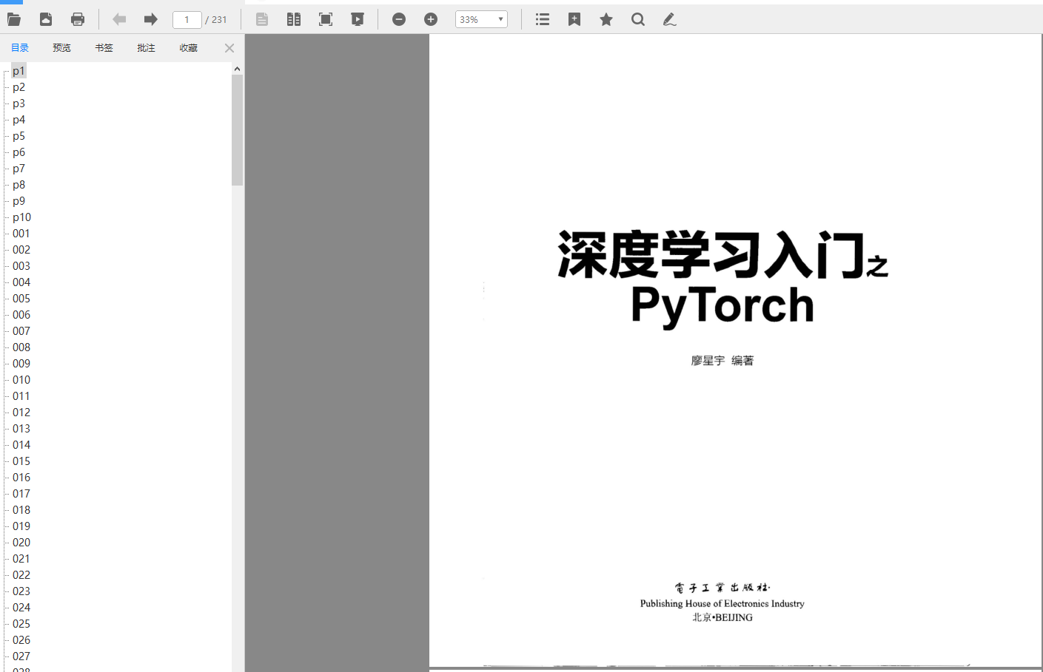The image size is (1043, 672).
Task: Select p7 in the outline
Action: coord(19,169)
